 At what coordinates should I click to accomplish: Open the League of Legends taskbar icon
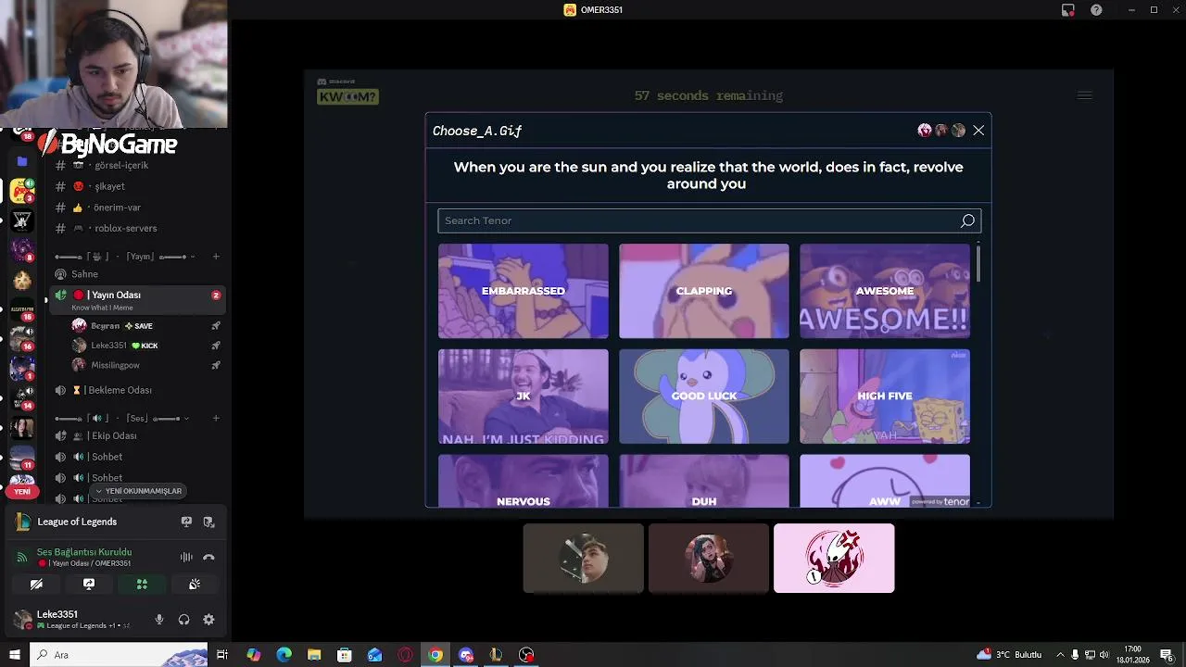click(x=496, y=655)
